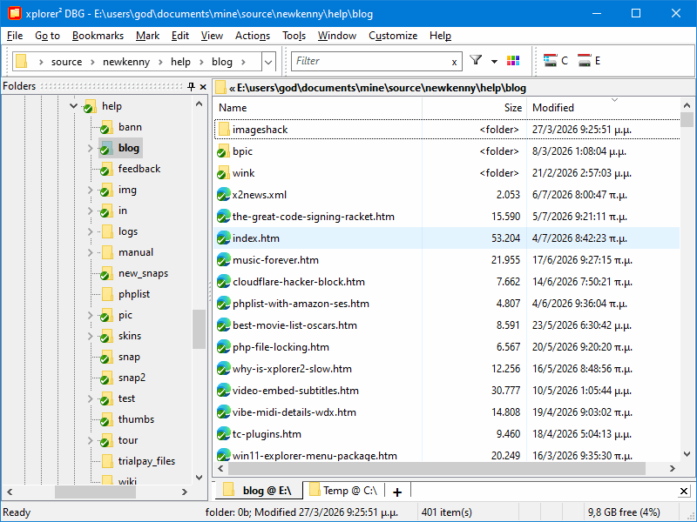The image size is (697, 522).
Task: Click the tc-plugins.htm file icon
Action: click(223, 433)
